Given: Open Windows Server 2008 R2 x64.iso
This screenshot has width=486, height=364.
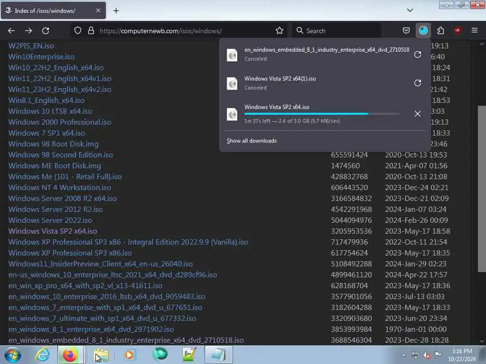Looking at the screenshot, I should point(62,199).
